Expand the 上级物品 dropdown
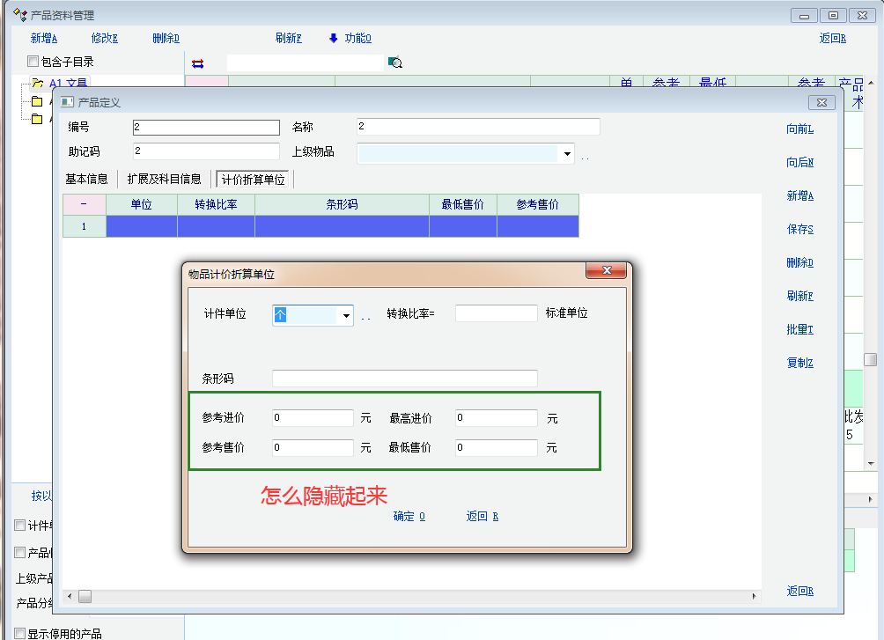The width and height of the screenshot is (884, 640). pos(567,154)
